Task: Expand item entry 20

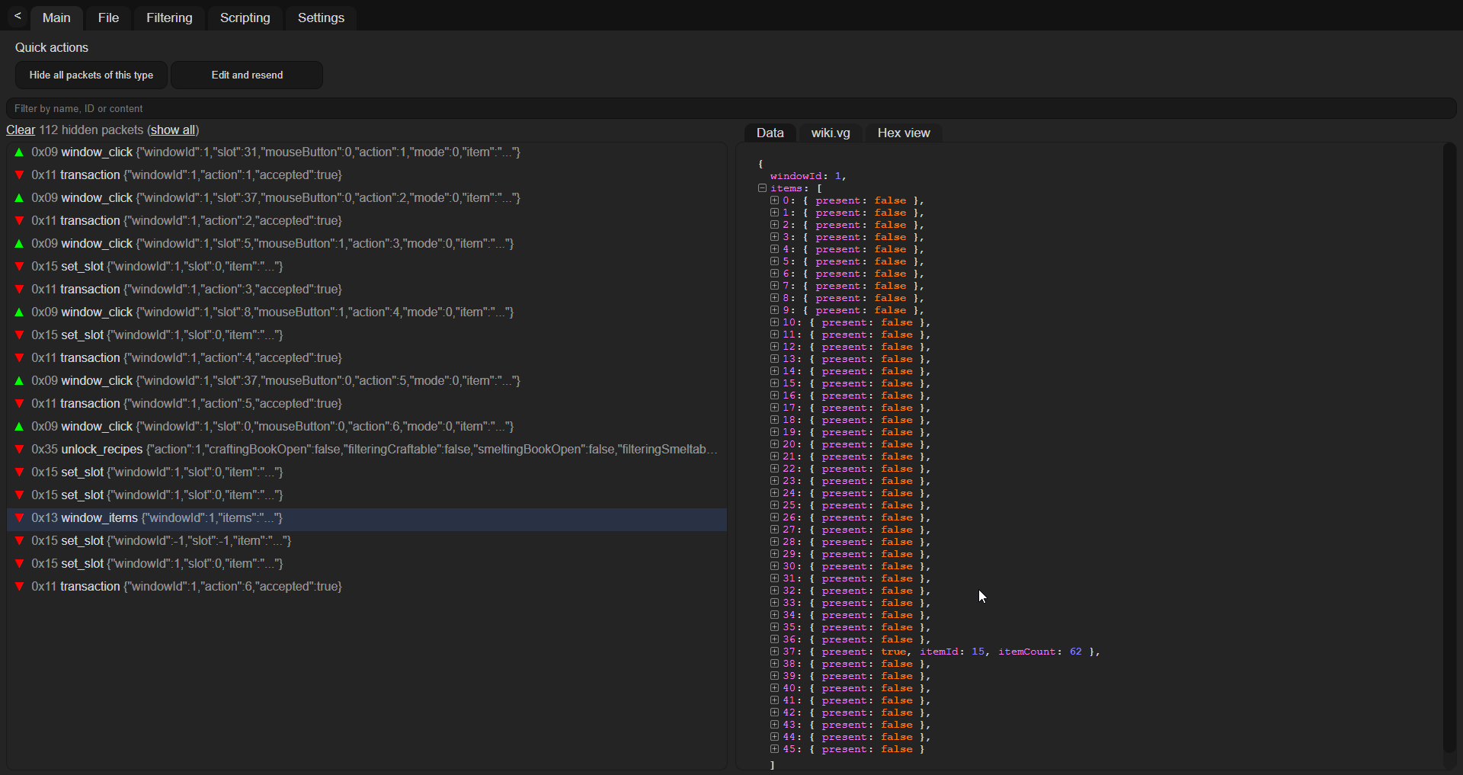Action: 774,444
